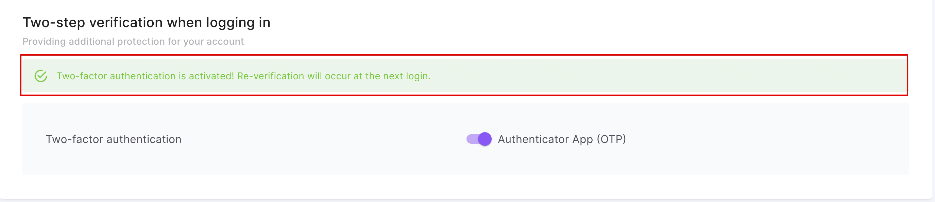
Task: Click the word Two-step in the heading
Action: point(54,22)
